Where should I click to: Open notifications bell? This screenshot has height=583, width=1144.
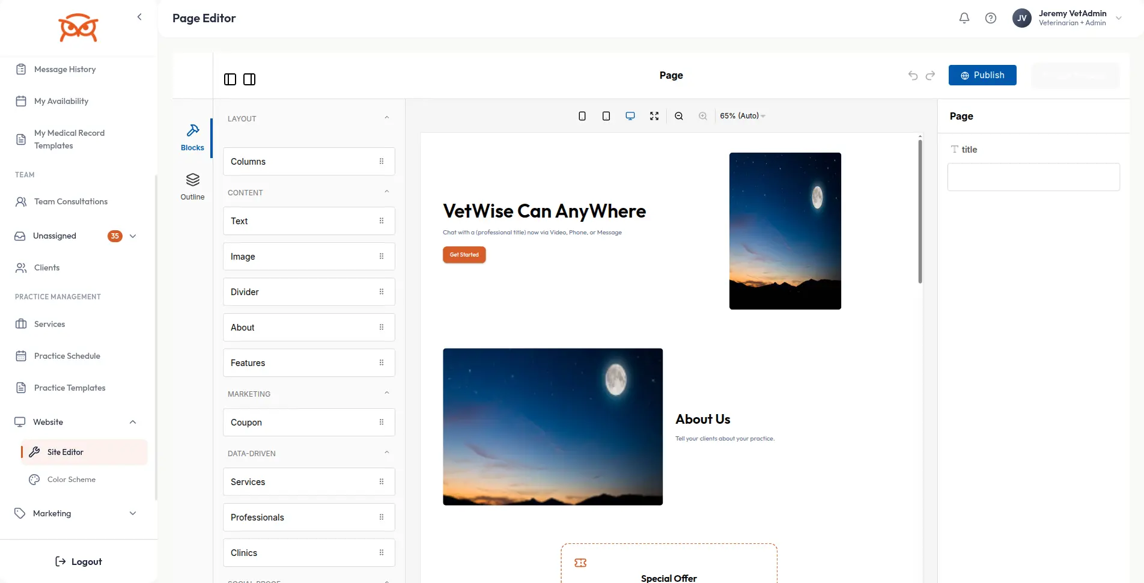964,18
